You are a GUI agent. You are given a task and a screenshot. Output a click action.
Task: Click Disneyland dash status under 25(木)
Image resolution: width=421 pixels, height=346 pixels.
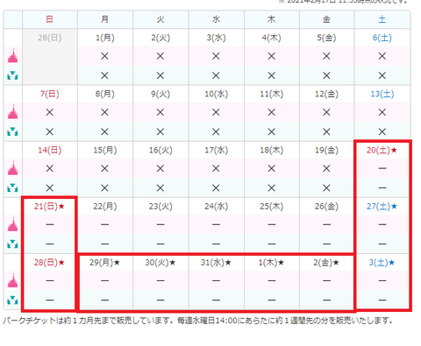click(x=271, y=224)
